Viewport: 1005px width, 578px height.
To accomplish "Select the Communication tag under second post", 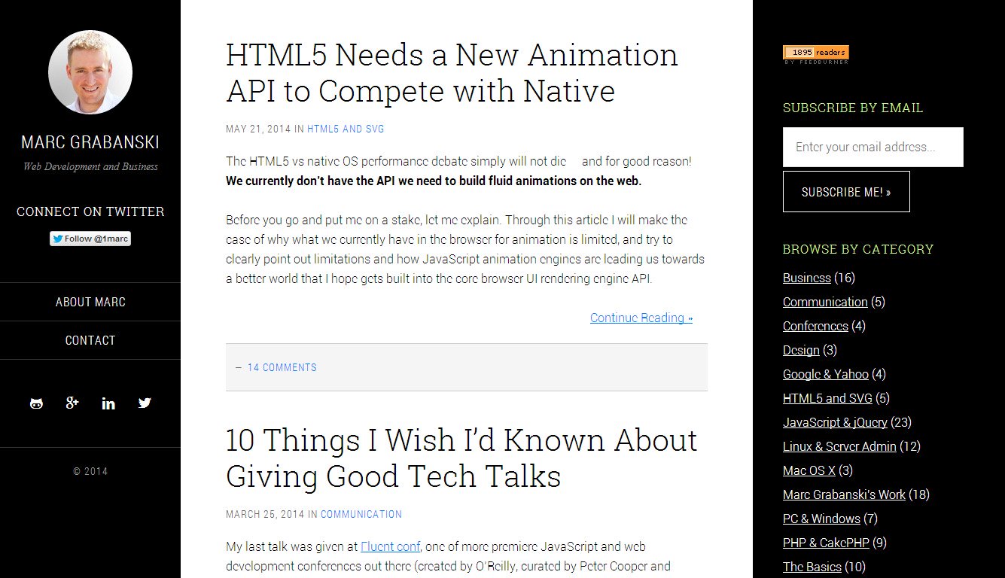I will coord(361,514).
